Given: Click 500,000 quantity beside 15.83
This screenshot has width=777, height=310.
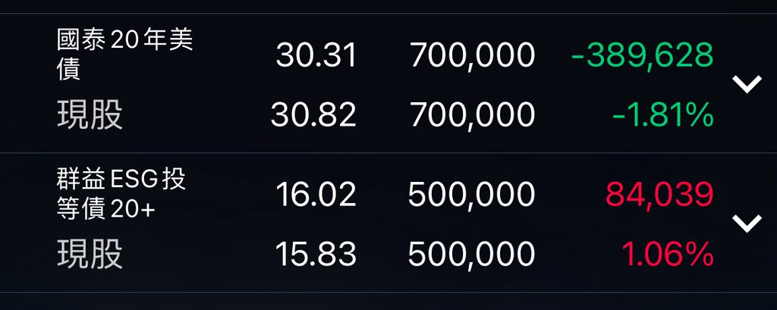Looking at the screenshot, I should [x=471, y=255].
